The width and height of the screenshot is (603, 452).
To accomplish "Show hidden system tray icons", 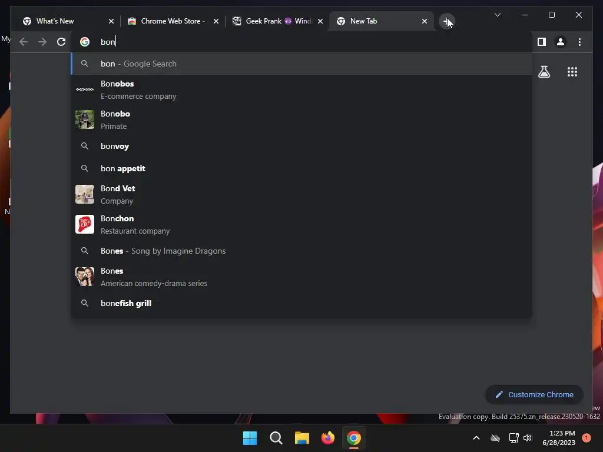I will (476, 438).
